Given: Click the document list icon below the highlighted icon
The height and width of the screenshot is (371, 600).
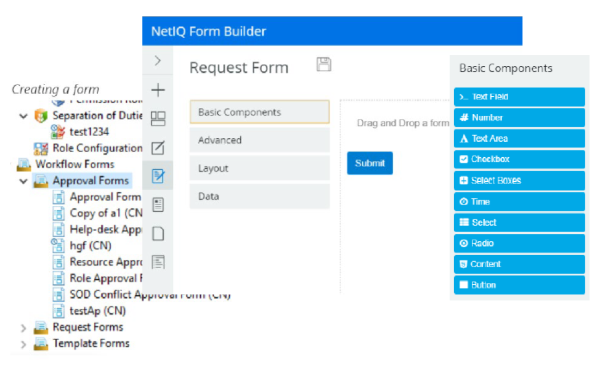Looking at the screenshot, I should coord(158,205).
